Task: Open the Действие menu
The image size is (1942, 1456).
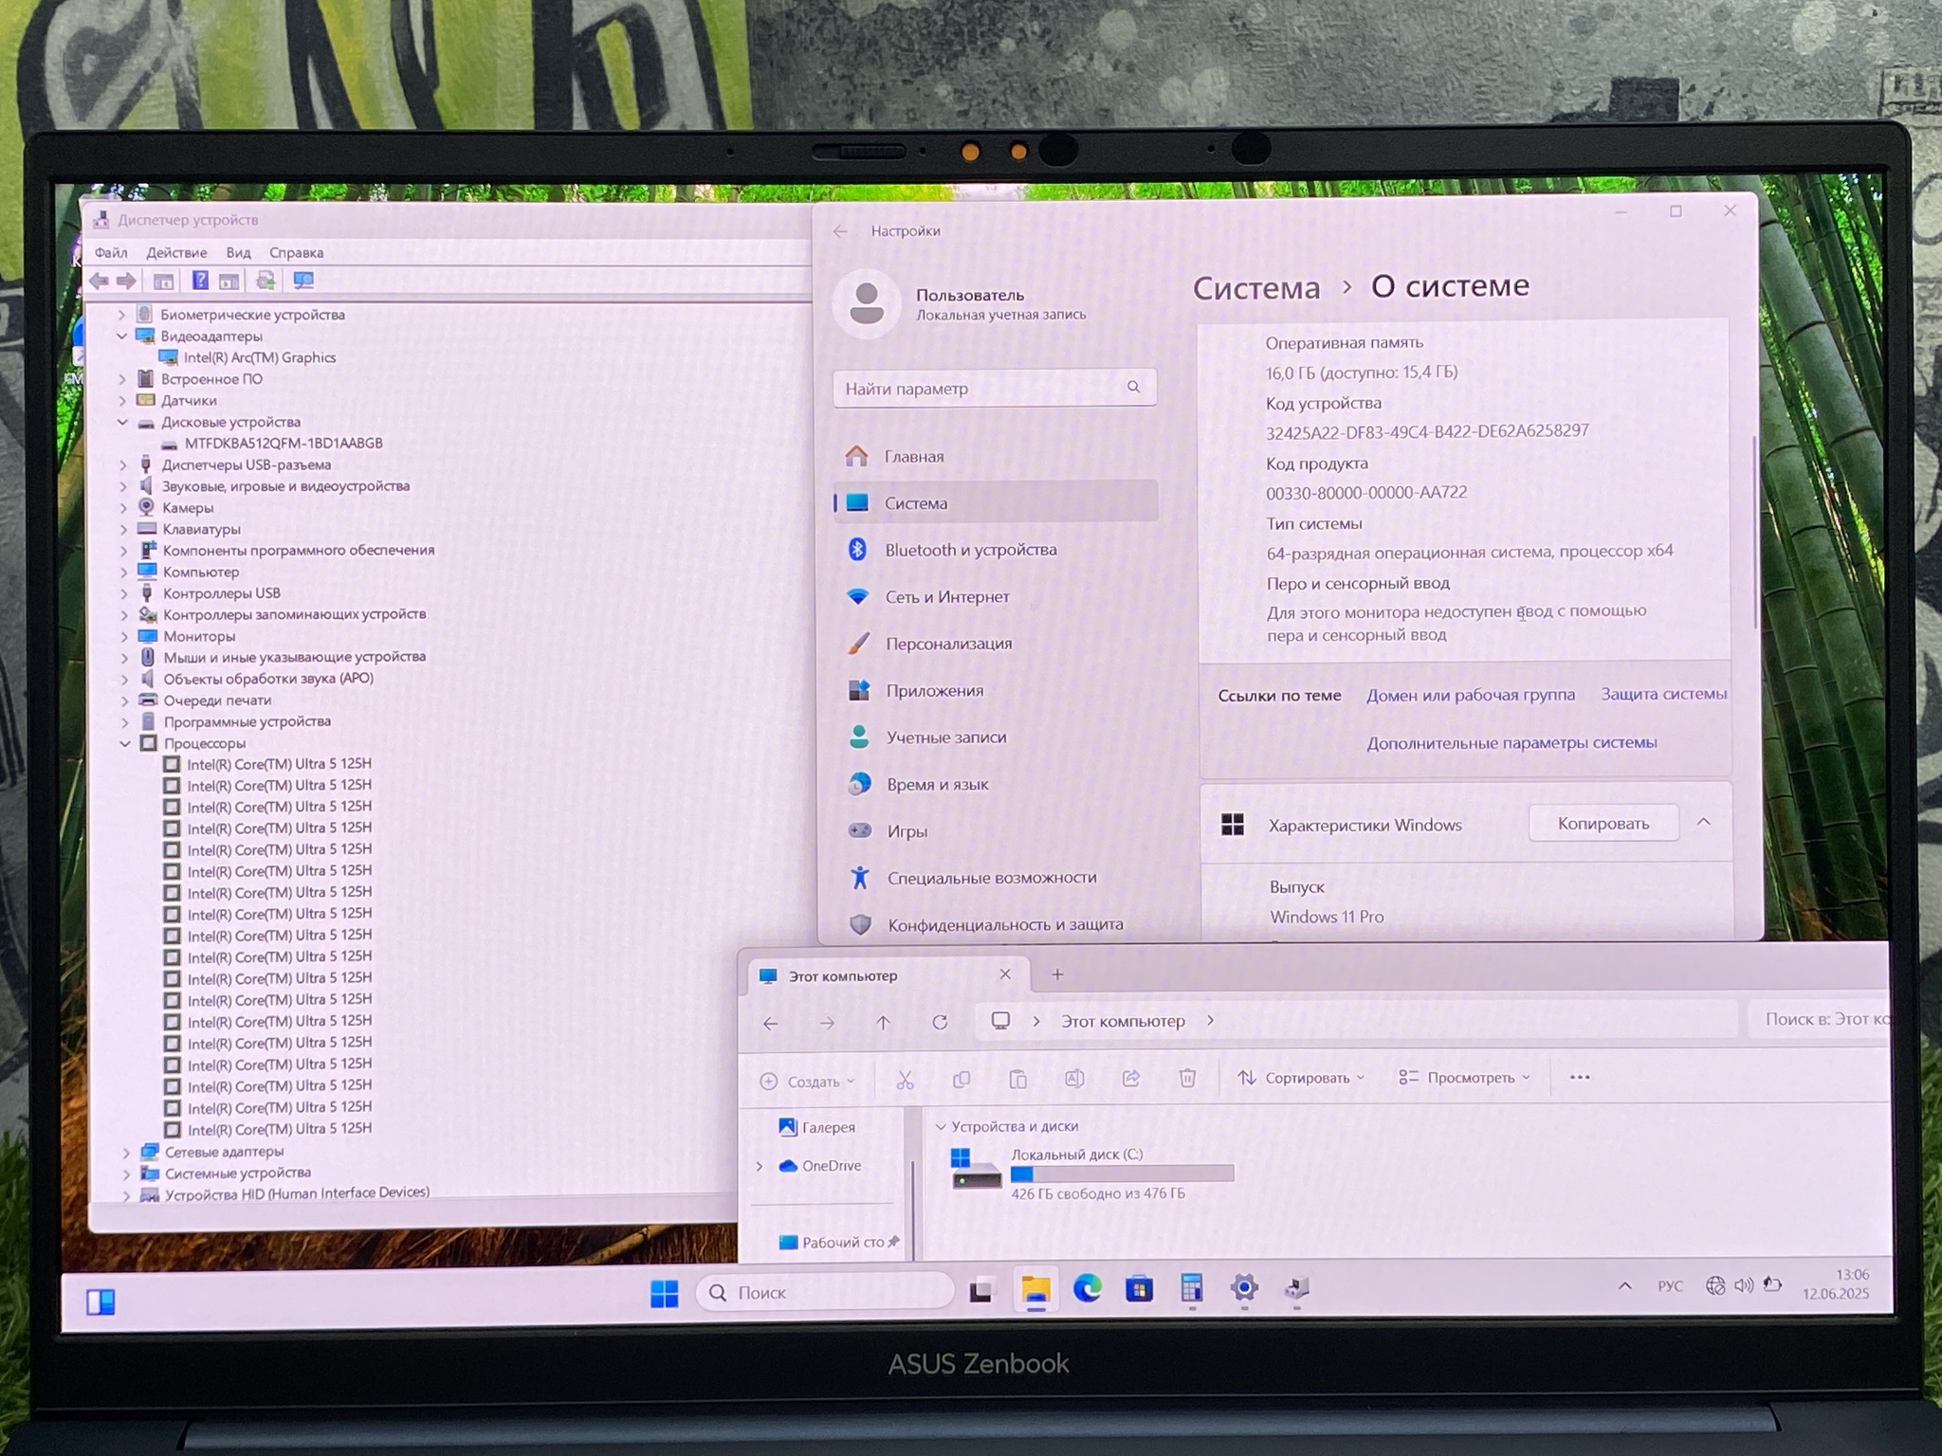Action: pyautogui.click(x=176, y=253)
